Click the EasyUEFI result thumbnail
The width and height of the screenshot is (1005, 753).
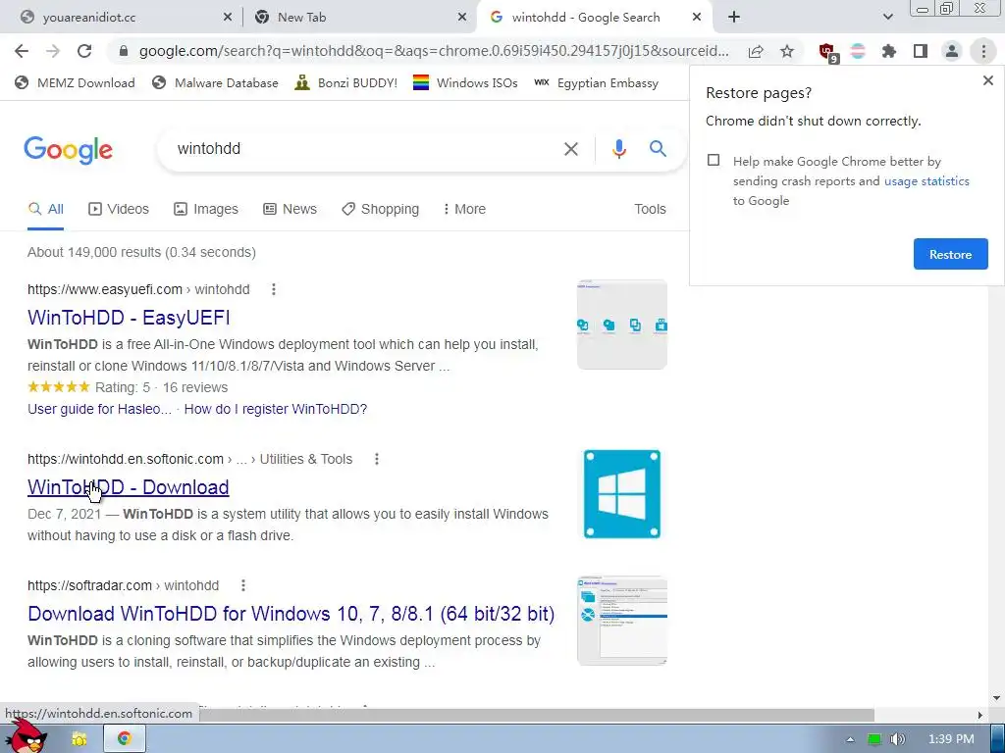click(621, 325)
